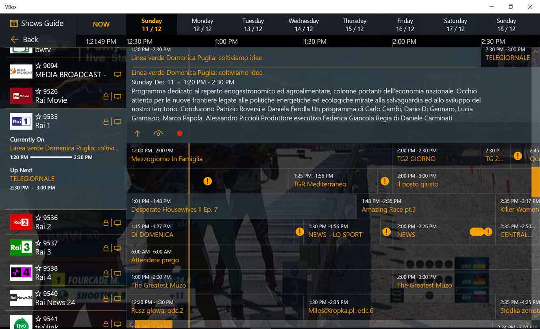
Task: Click warning icon after NEWS - LO SPORT
Action: click(386, 232)
